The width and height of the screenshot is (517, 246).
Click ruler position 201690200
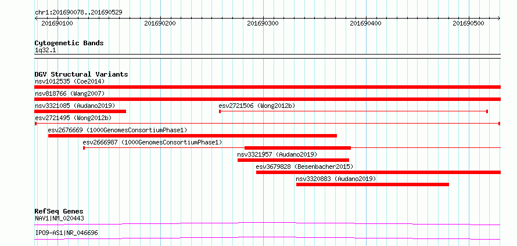[160, 23]
